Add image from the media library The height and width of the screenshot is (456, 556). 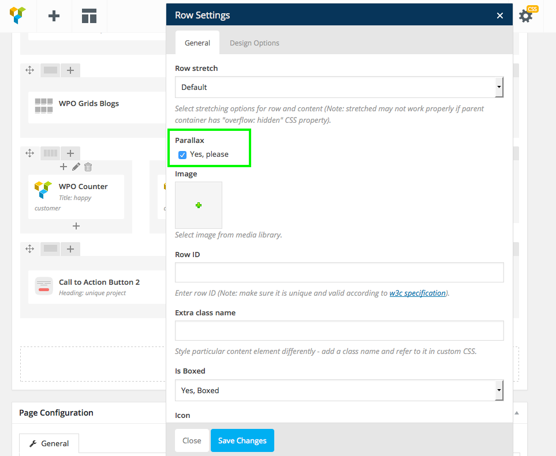[x=199, y=205]
